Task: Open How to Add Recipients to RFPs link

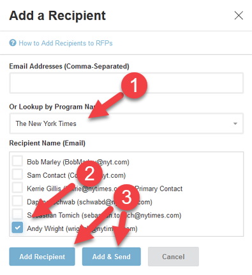Action: [66, 43]
